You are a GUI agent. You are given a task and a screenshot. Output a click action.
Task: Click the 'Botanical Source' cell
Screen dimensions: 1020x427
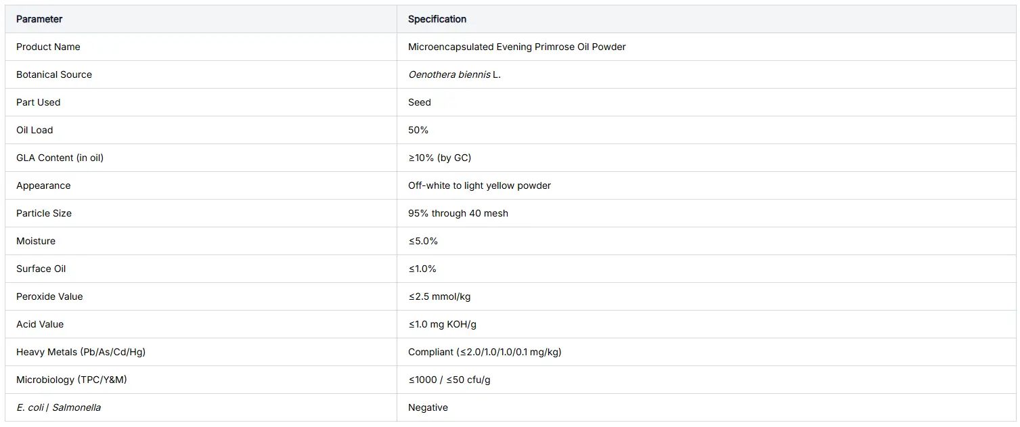201,74
